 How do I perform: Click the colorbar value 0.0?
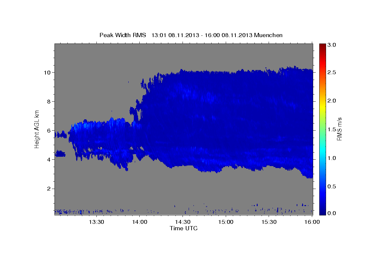tap(332, 213)
